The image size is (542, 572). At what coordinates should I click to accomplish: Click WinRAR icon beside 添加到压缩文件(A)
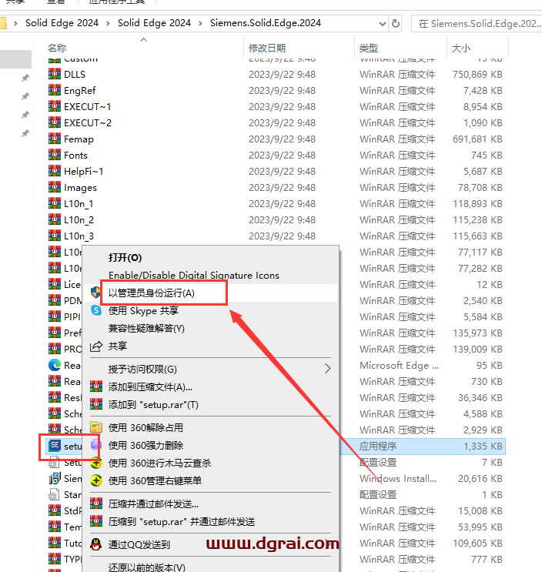96,386
